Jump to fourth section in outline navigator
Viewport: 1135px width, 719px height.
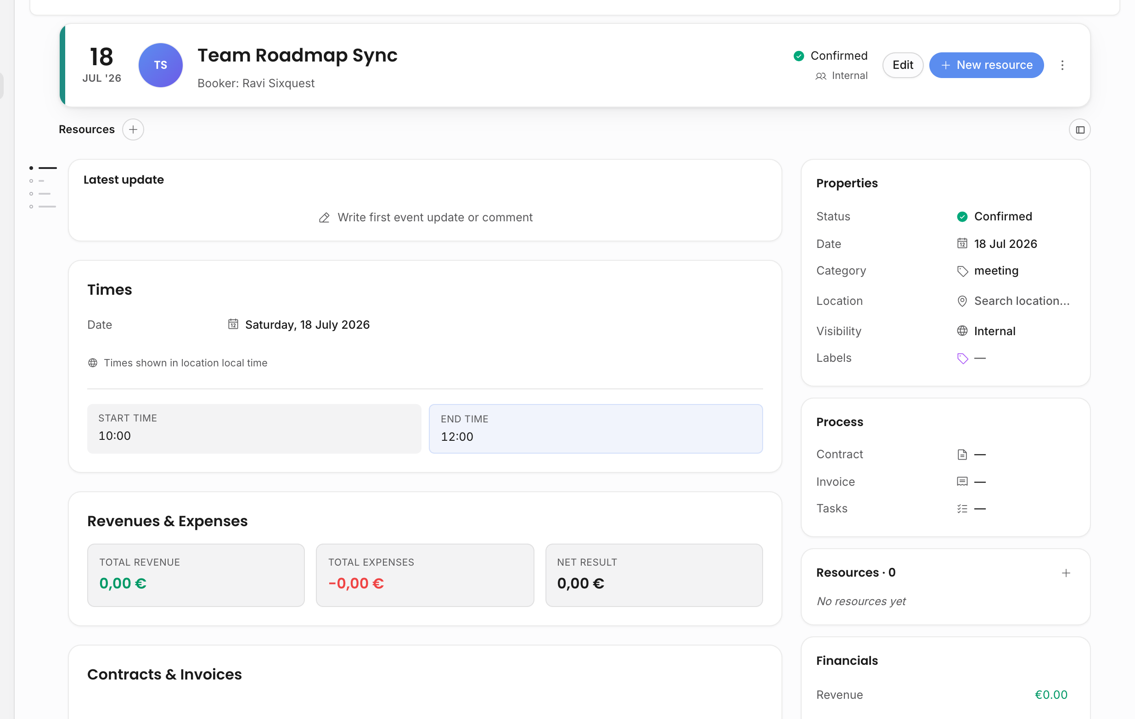[42, 207]
